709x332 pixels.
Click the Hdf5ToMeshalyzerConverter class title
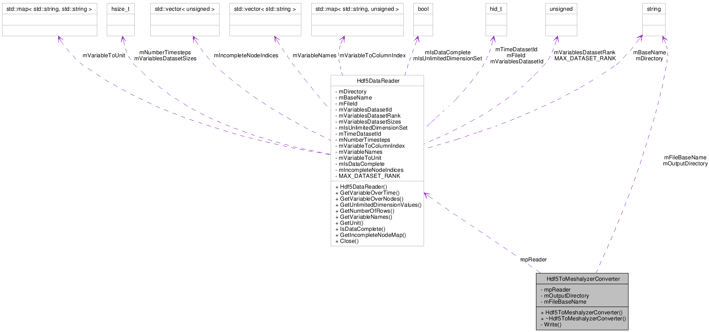(x=583, y=279)
